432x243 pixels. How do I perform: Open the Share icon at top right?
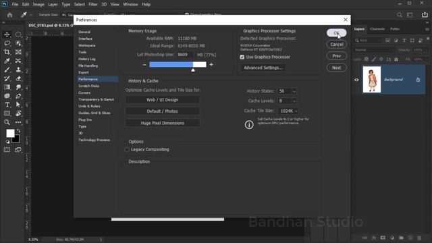tap(425, 15)
